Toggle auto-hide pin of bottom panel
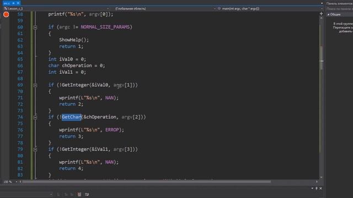353x198 pixels. [x=317, y=188]
